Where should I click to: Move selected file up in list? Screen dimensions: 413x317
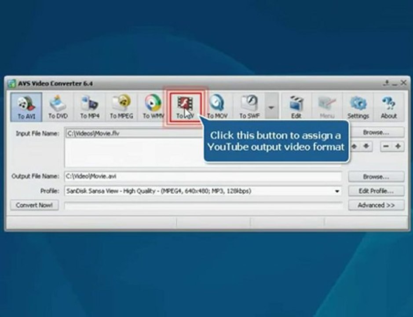tap(354, 146)
